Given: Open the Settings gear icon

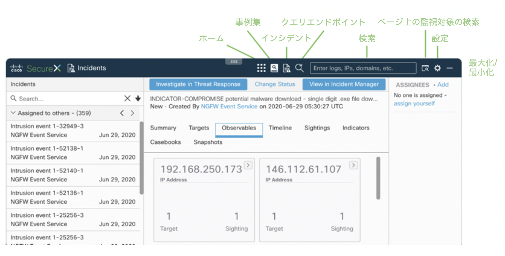Looking at the screenshot, I should [x=437, y=68].
